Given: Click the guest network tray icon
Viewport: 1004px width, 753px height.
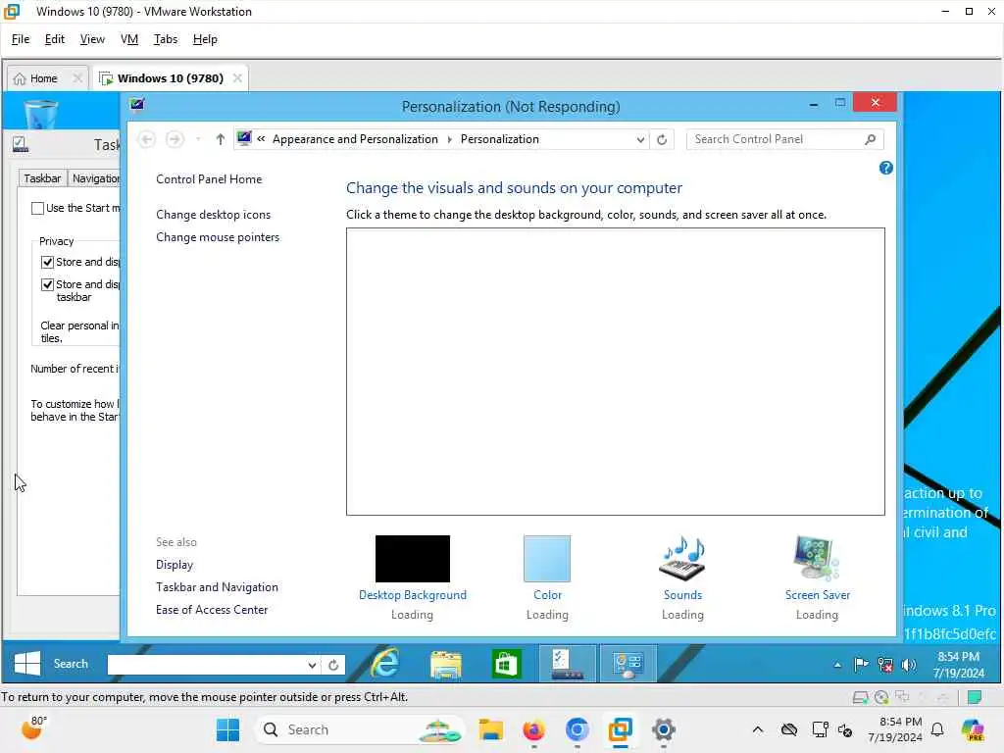Looking at the screenshot, I should (885, 665).
